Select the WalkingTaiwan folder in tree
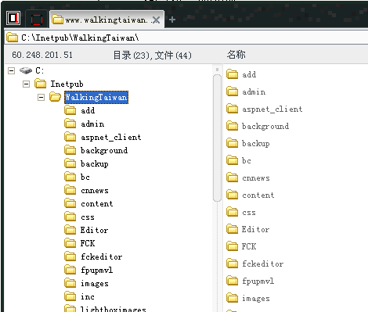The height and width of the screenshot is (312, 368). (x=96, y=97)
